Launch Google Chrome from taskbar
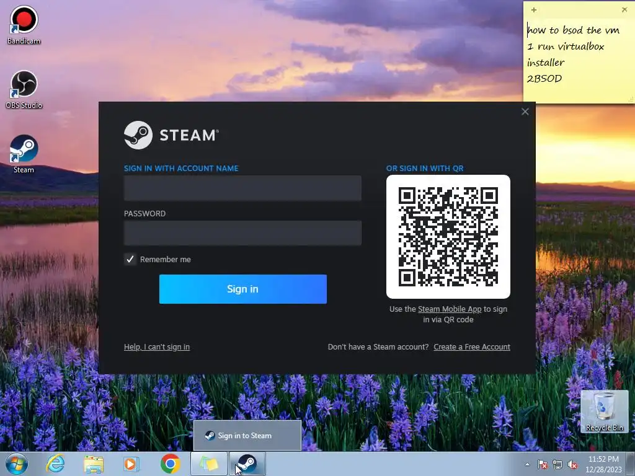 [x=170, y=464]
